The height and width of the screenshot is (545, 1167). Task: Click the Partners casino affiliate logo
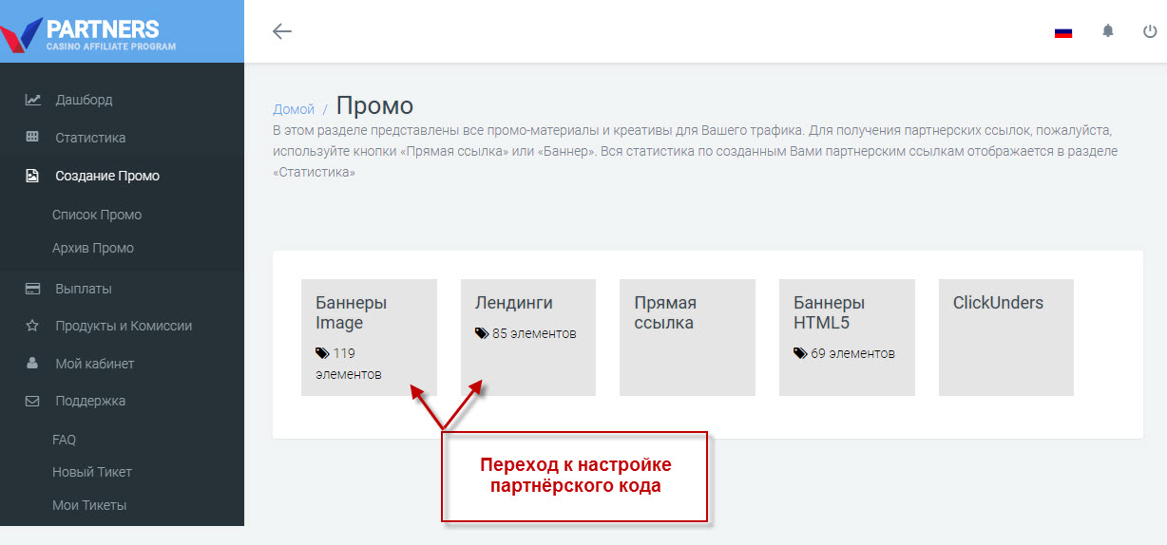coord(89,33)
